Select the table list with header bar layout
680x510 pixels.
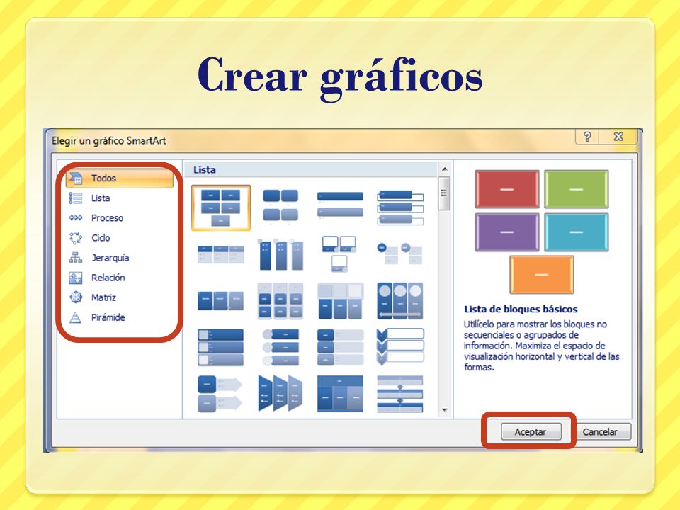coord(340,394)
